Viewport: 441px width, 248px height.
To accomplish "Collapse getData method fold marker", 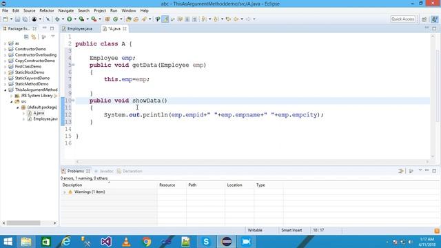I will 73,65.
